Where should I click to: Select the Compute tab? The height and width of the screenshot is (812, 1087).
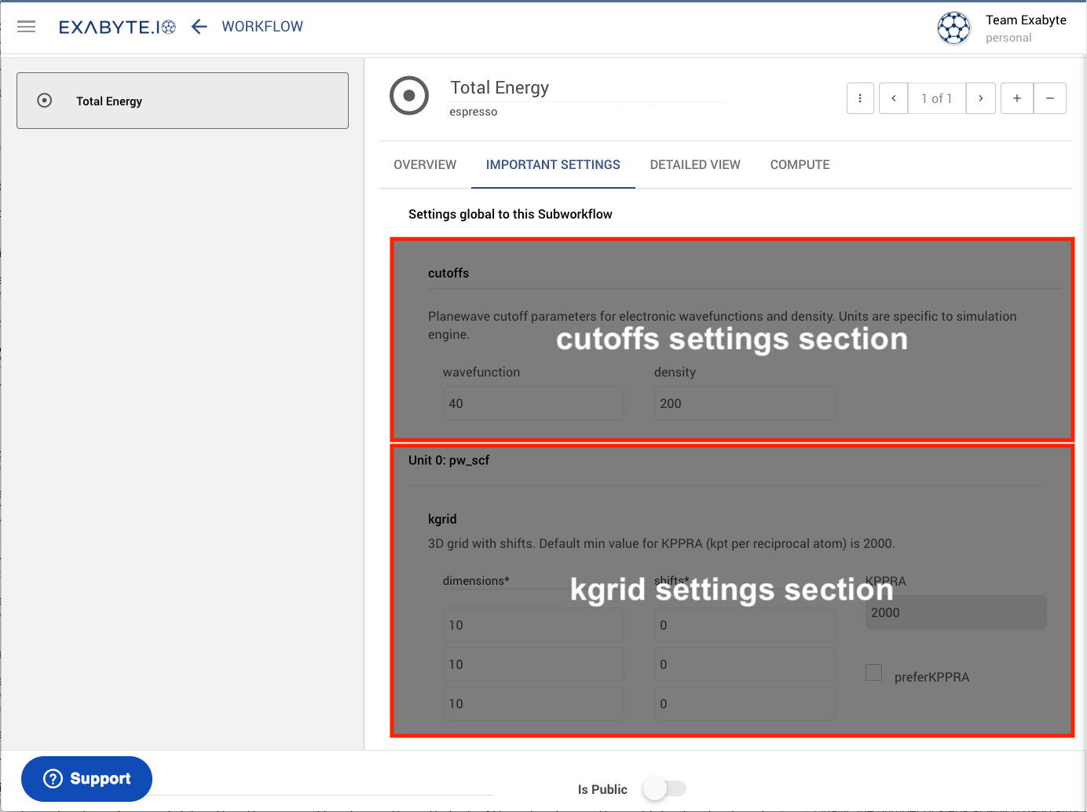pos(800,165)
